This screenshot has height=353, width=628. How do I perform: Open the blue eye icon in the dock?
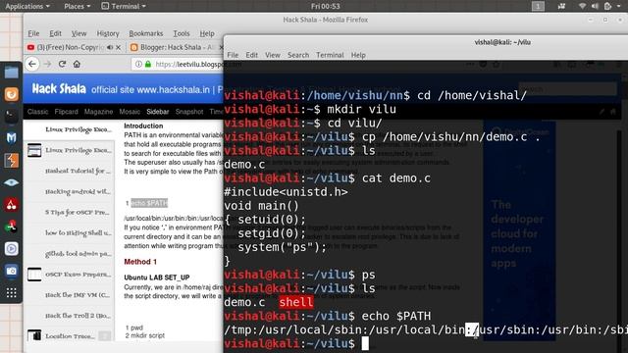[x=11, y=182]
